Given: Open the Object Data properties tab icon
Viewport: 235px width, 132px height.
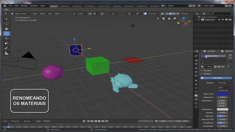Looking at the screenshot, I should tap(196, 92).
